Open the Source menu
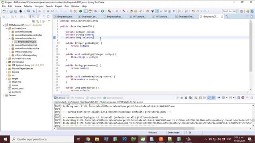255x143 pixels. point(18,6)
